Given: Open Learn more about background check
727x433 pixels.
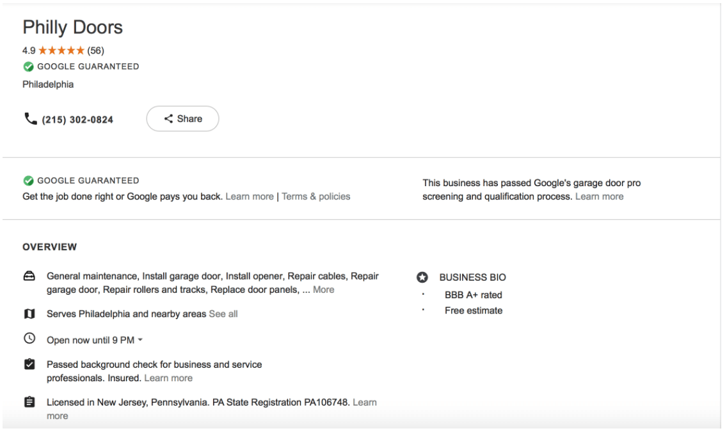Looking at the screenshot, I should point(168,378).
